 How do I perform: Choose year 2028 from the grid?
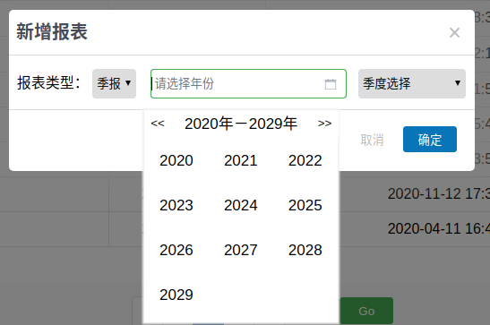(305, 250)
